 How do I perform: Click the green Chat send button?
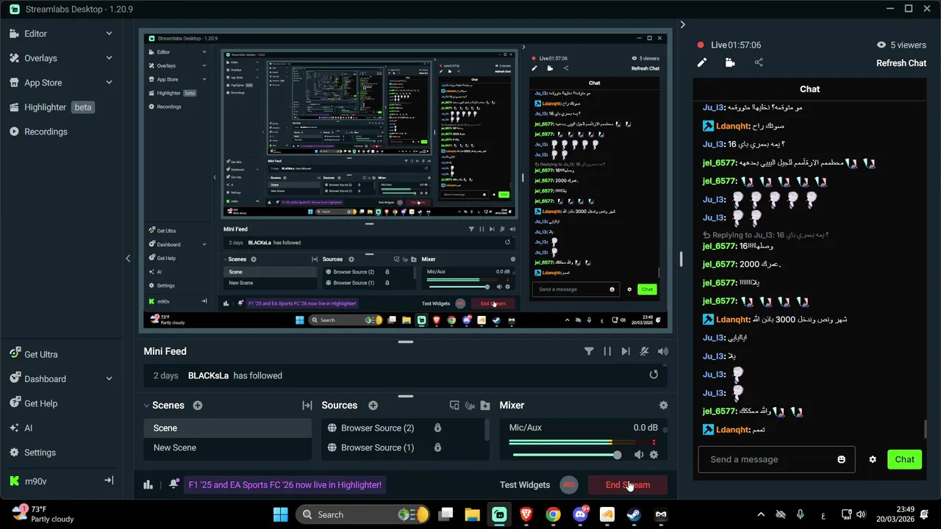click(x=904, y=459)
